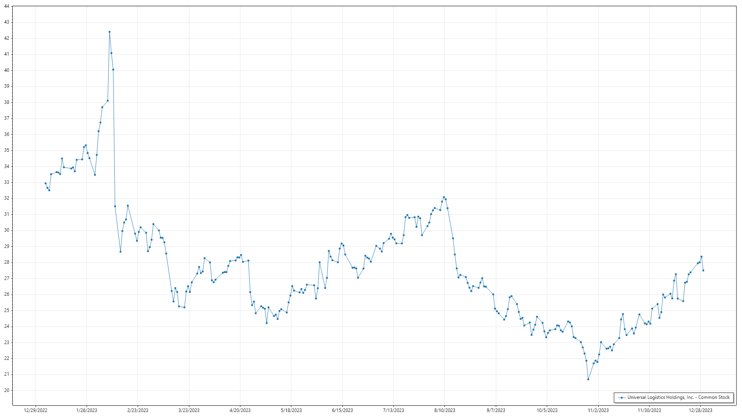Click the first data point of the series

point(46,183)
